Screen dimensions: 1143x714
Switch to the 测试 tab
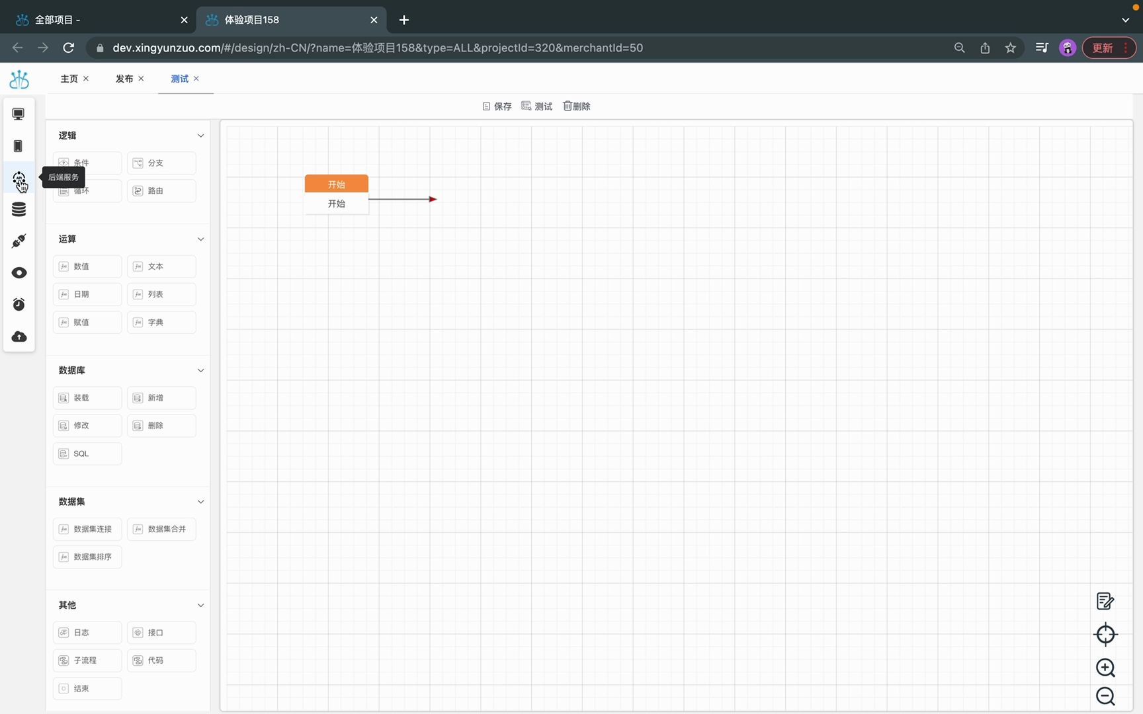click(x=179, y=79)
